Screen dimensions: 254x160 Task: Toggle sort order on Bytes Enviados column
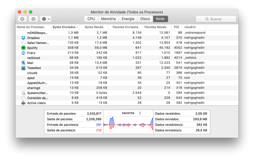66,27
